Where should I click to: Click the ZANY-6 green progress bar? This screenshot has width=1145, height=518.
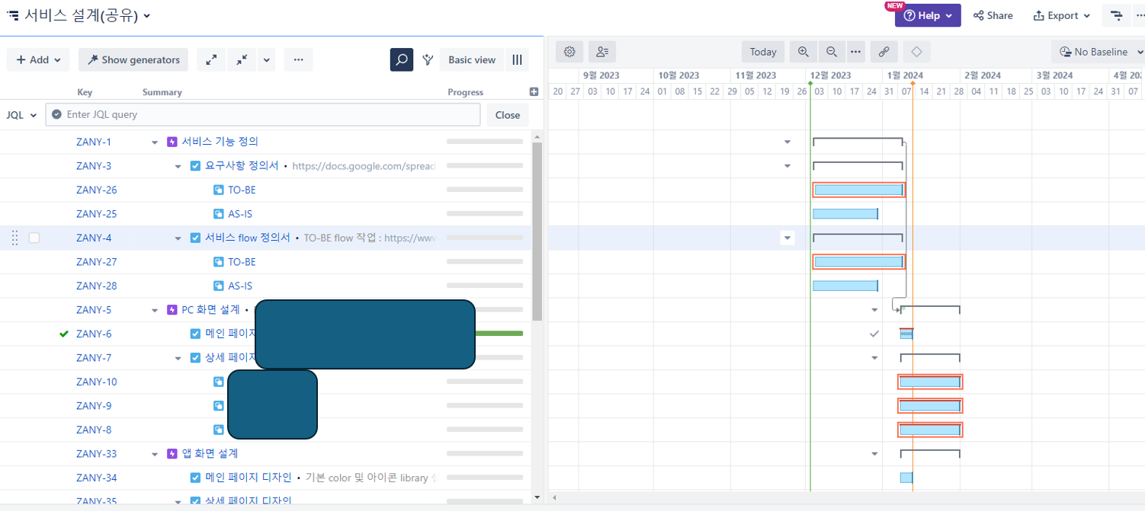point(499,334)
